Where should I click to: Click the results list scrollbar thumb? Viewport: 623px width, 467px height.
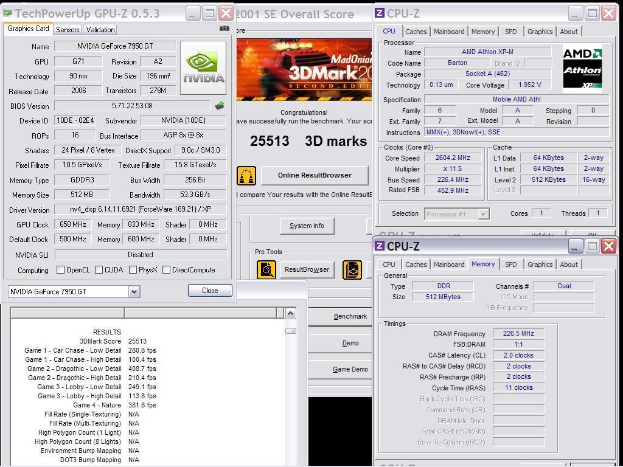[290, 331]
